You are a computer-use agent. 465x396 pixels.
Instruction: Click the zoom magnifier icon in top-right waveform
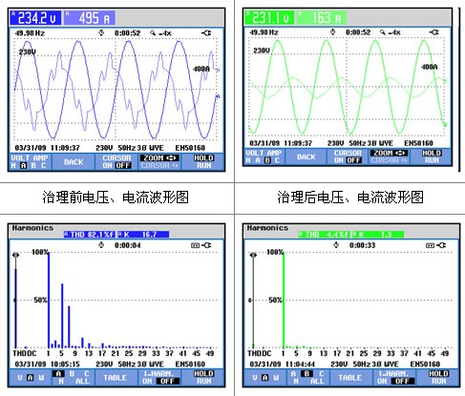pyautogui.click(x=383, y=32)
